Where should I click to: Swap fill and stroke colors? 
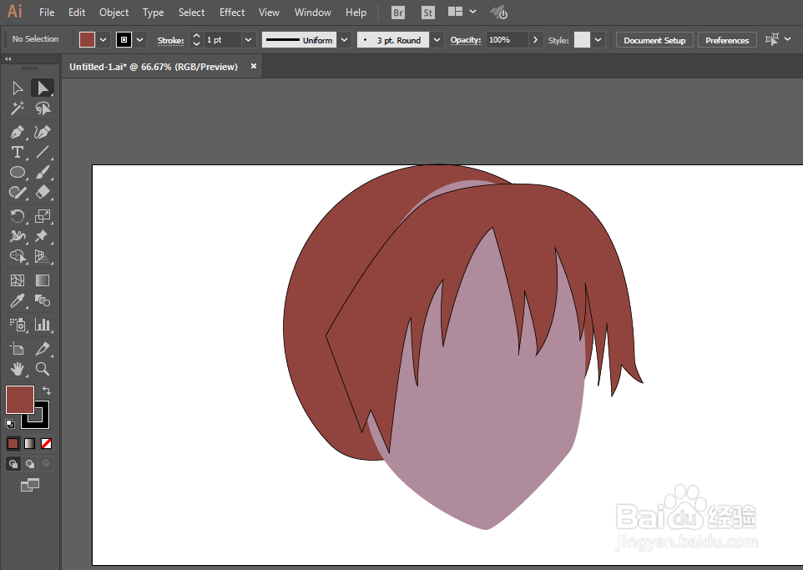coord(47,391)
